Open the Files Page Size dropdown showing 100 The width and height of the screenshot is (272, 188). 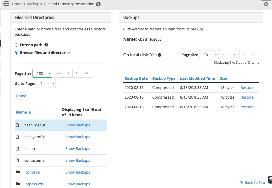pos(42,73)
